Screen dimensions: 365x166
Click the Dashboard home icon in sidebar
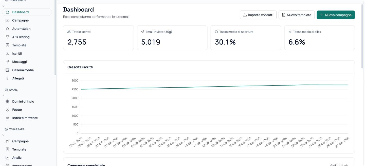(7, 12)
